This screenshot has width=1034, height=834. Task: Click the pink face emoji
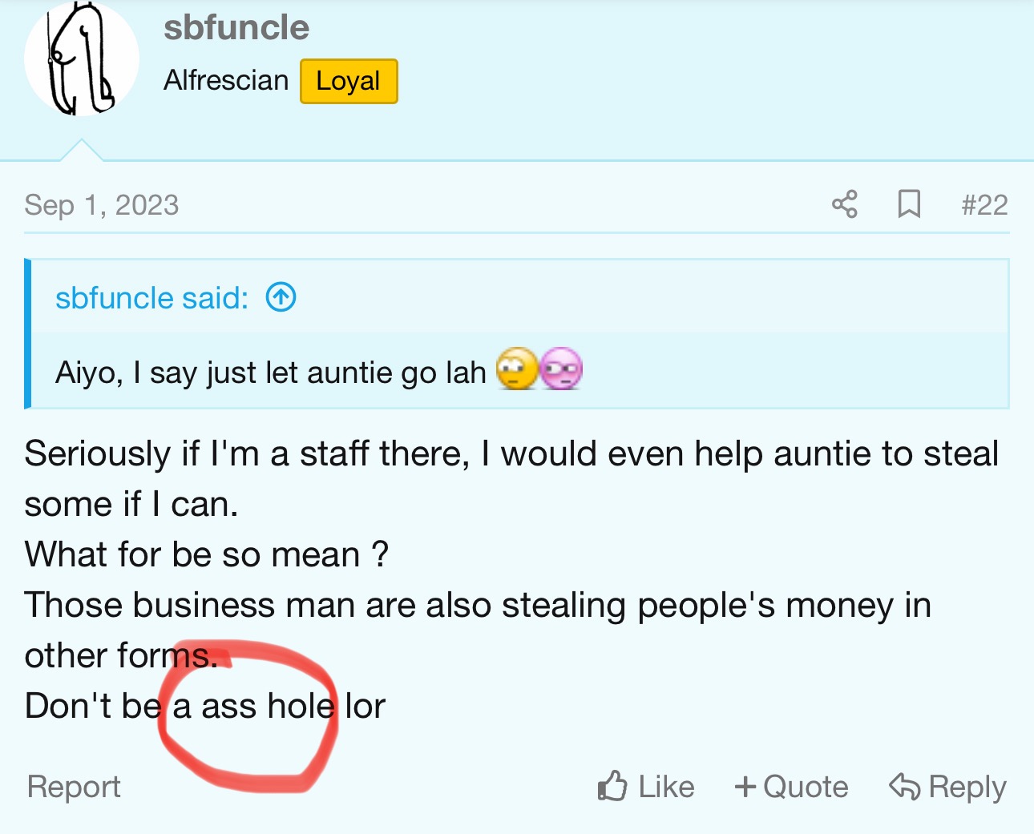pos(561,369)
